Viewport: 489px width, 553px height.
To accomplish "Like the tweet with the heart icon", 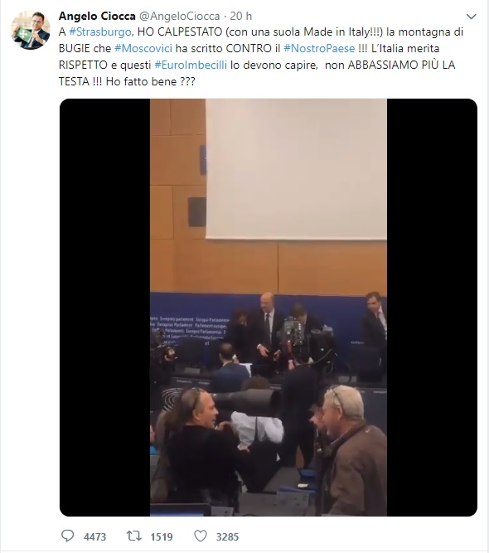I will (201, 536).
